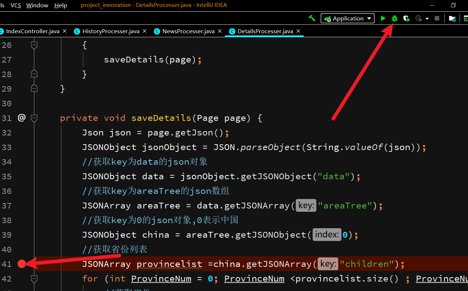
Task: Click the grey Stop square icon
Action: click(437, 18)
